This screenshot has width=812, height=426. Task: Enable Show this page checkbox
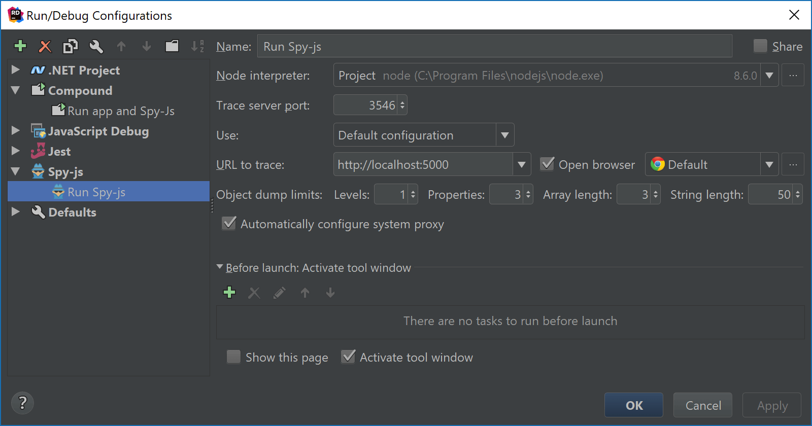point(233,357)
